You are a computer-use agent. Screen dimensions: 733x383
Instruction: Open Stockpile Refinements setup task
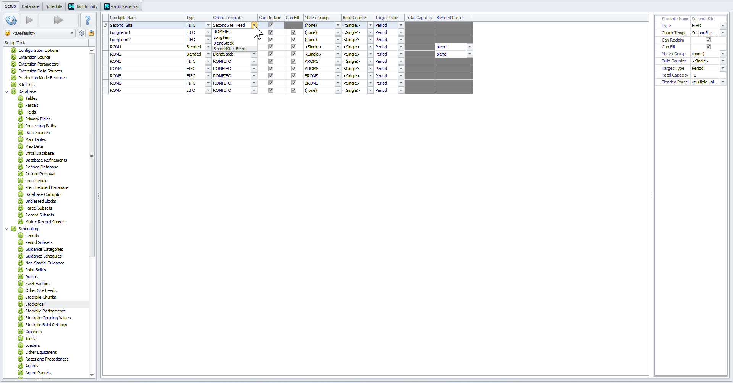[45, 311]
